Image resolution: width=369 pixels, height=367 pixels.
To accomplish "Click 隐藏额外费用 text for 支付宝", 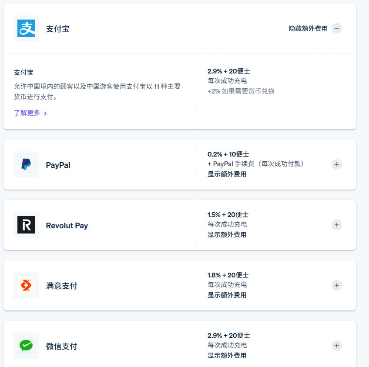I will [308, 28].
